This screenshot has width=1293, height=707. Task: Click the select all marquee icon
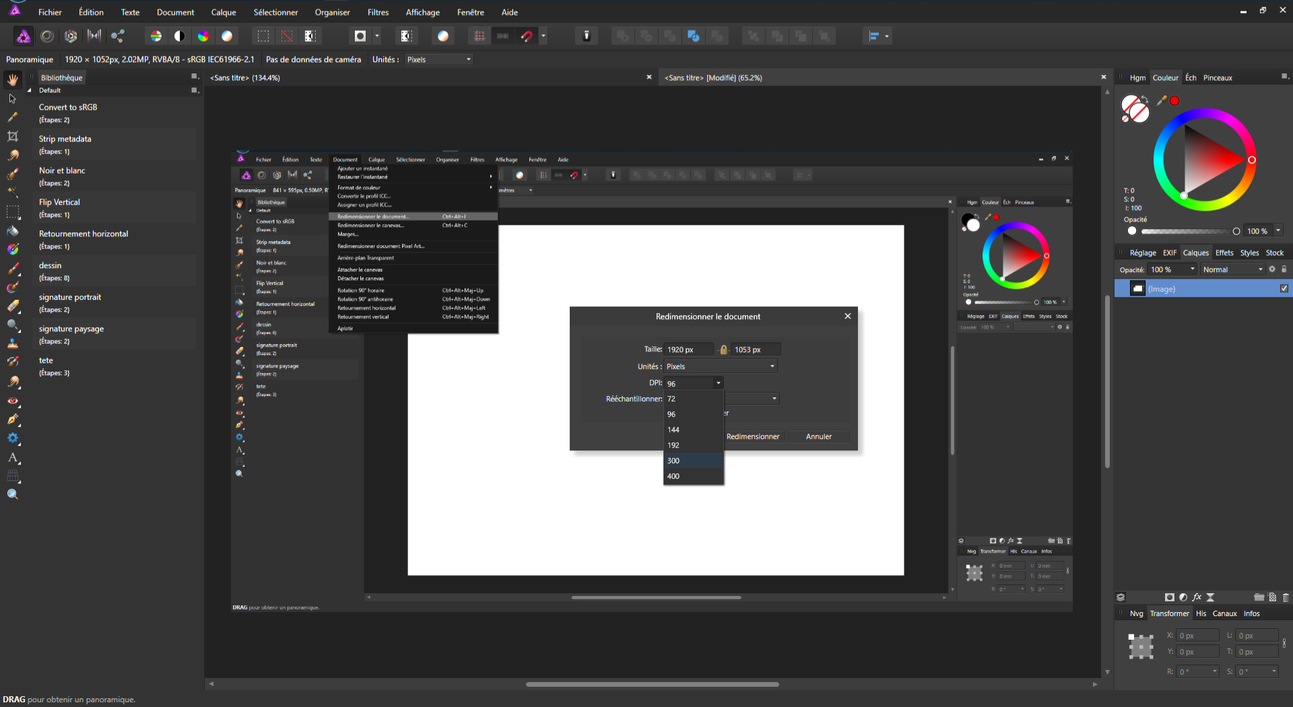263,36
